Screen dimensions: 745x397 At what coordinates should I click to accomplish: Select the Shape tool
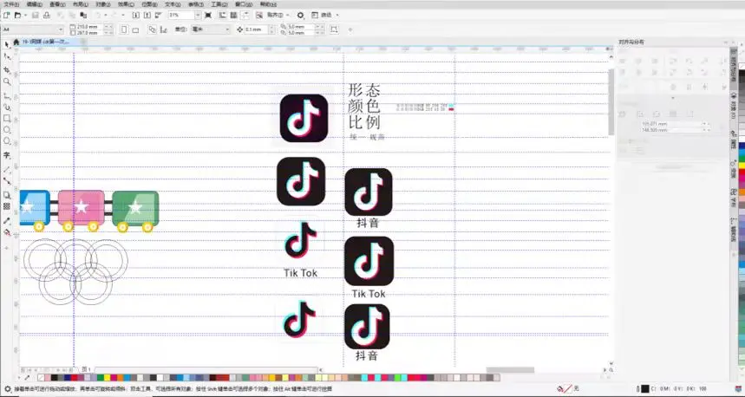7,56
